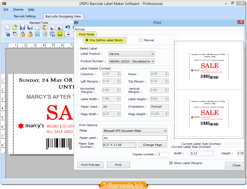Viewport: 247px width, 189px height.
Task: Delete the item with red X icon
Action: coord(60,27)
